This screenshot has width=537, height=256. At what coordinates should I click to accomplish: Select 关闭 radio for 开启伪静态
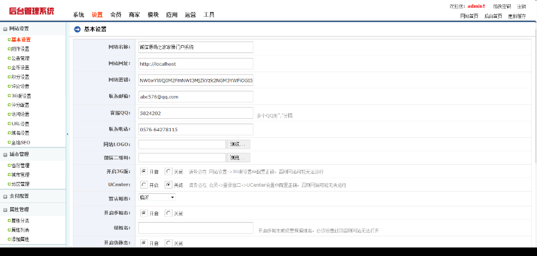(x=168, y=243)
